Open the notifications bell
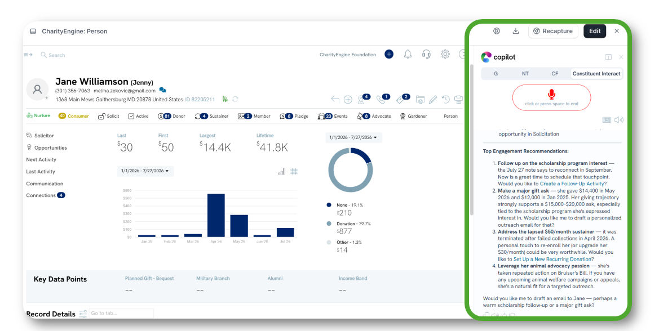The height and width of the screenshot is (331, 659). pos(408,54)
